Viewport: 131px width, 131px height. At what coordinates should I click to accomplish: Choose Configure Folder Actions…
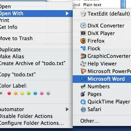(36, 123)
